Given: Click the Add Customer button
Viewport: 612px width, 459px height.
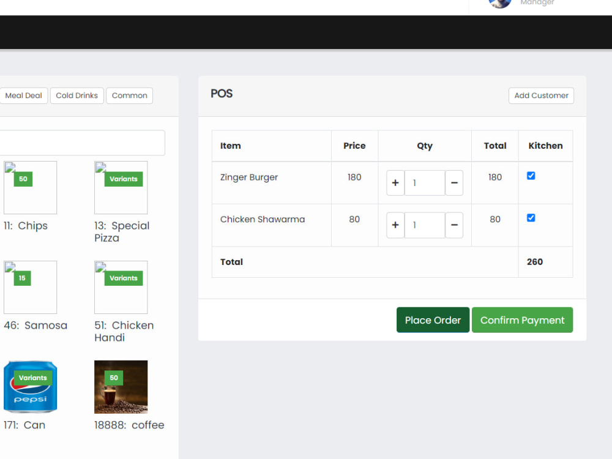Looking at the screenshot, I should [x=541, y=95].
